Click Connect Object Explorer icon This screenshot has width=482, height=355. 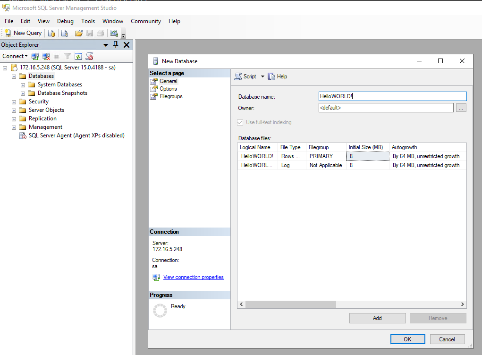point(35,56)
